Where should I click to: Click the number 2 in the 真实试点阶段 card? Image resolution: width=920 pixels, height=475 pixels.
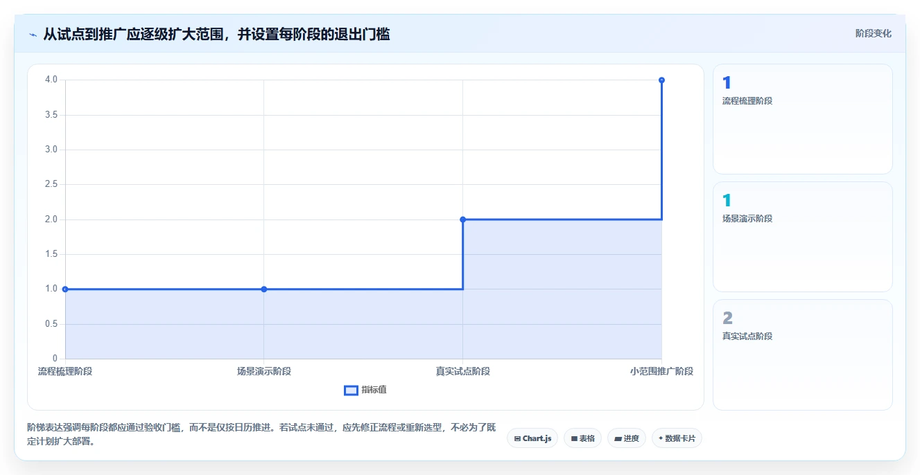[727, 319]
